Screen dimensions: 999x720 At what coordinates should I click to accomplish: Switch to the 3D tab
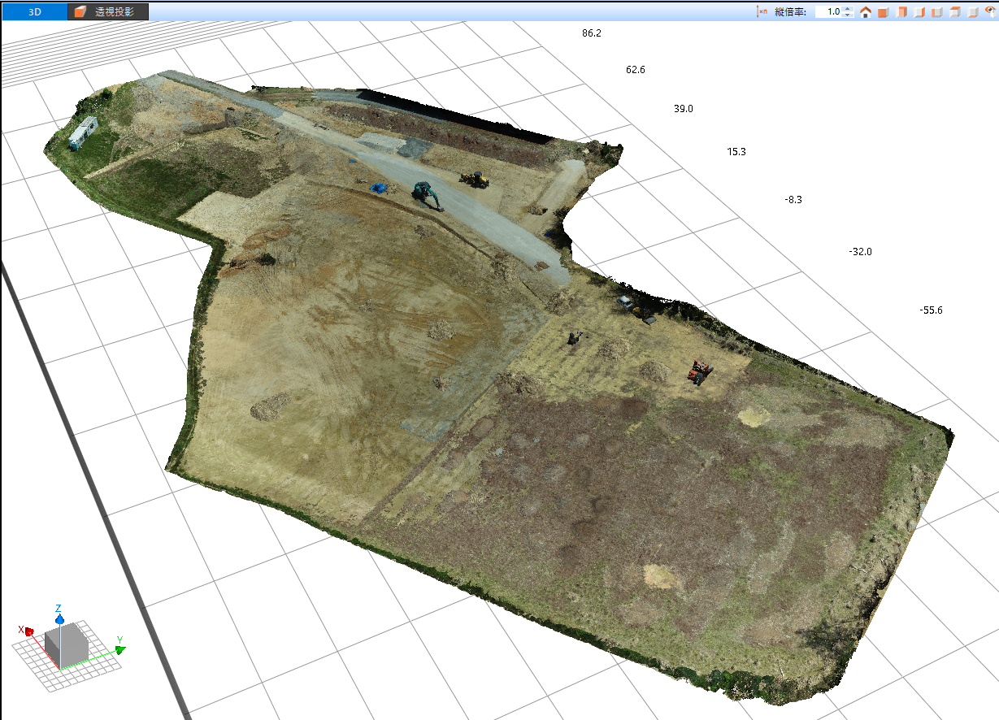tap(34, 12)
